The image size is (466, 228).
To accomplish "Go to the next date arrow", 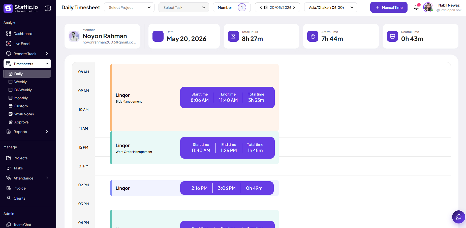I will point(294,7).
